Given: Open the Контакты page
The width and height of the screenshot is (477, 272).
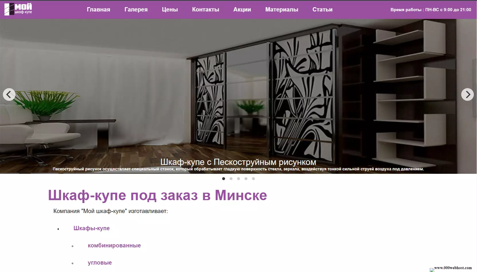Looking at the screenshot, I should (x=205, y=9).
